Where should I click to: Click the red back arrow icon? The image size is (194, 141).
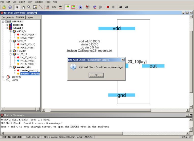108,7
